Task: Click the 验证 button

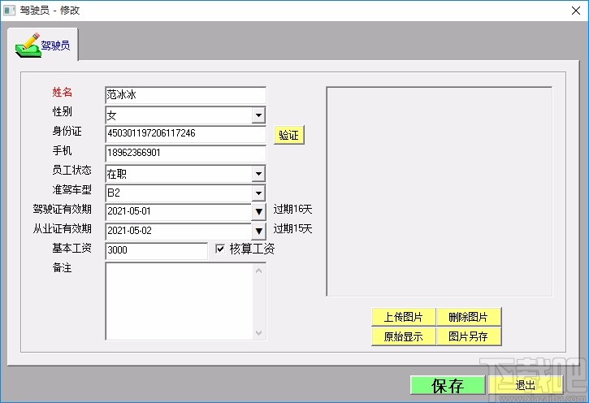Action: pos(289,135)
